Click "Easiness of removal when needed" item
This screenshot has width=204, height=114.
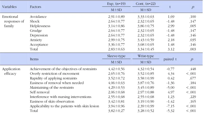57,83
